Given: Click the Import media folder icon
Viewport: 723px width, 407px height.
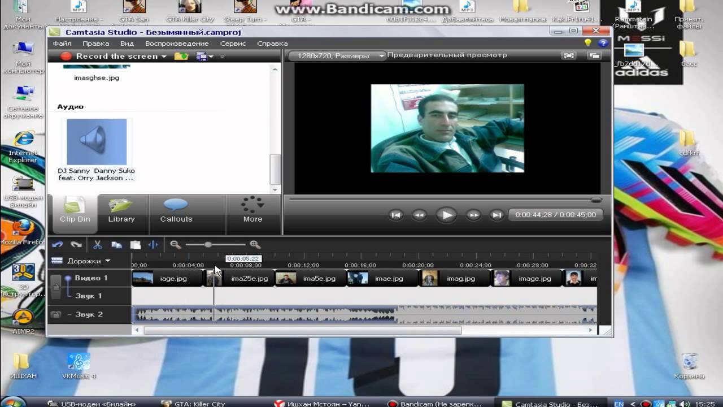Looking at the screenshot, I should [x=181, y=56].
